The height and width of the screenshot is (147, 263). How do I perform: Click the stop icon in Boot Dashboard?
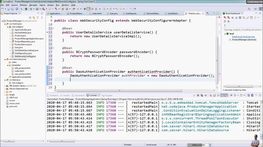coord(233,18)
